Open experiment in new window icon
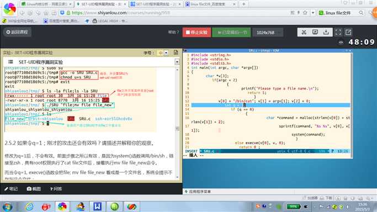Screen dimensions: 377x212 tap(348, 32)
